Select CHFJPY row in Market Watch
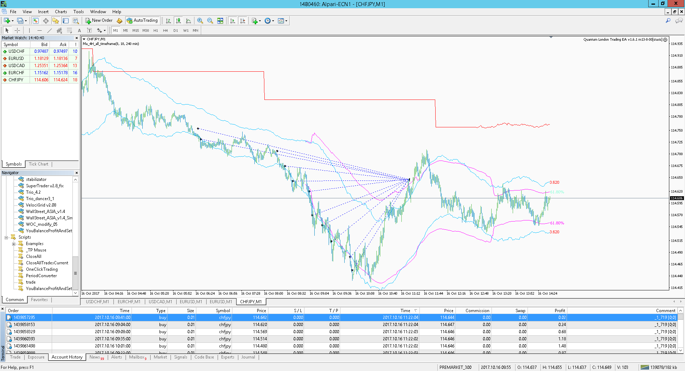 (x=40, y=80)
